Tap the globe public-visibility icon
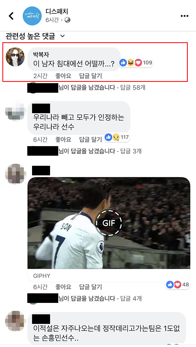This screenshot has width=196, height=347. [x=67, y=20]
